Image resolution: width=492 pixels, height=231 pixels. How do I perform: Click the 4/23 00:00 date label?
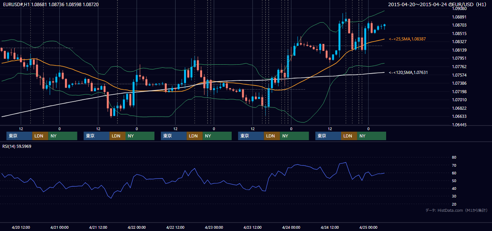tap(214, 227)
